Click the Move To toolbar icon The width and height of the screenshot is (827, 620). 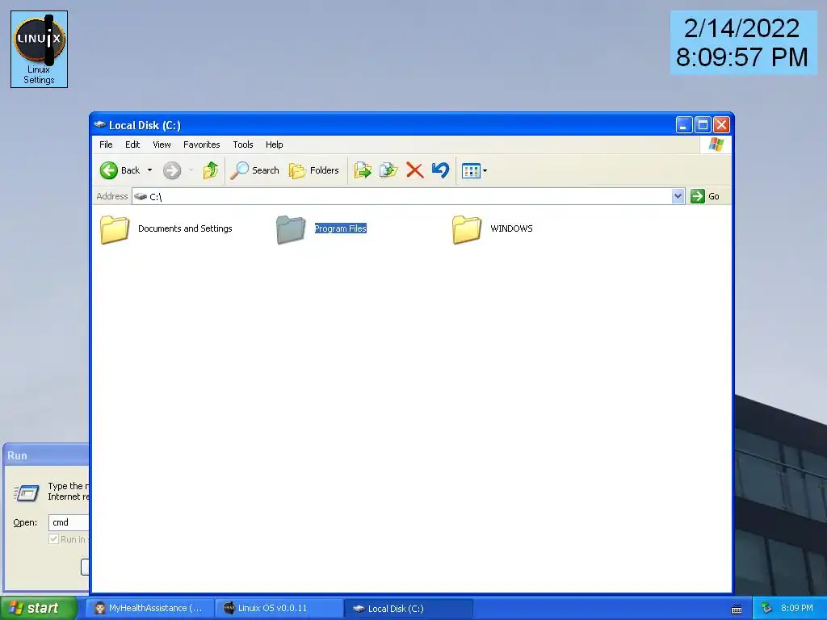pyautogui.click(x=363, y=170)
